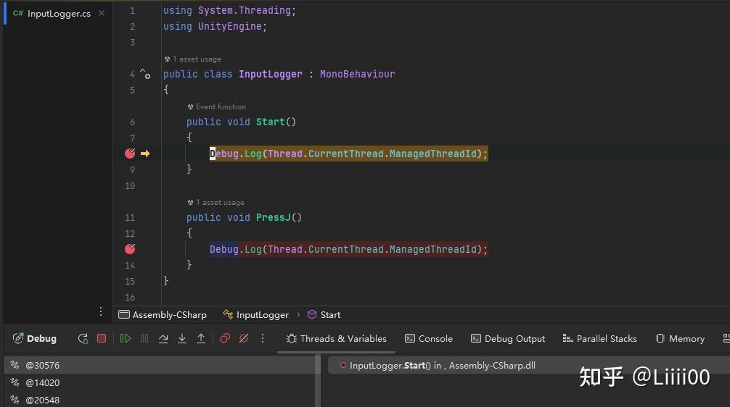Screen dimensions: 730x407
Task: Toggle the breakpoint on line 13
Action: pyautogui.click(x=130, y=249)
